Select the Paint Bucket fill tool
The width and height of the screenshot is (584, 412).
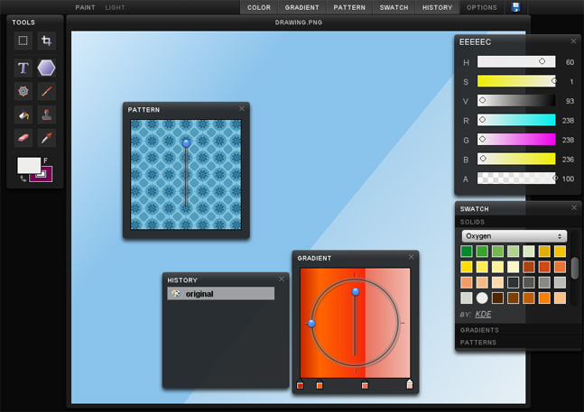click(23, 114)
